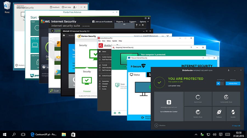Screen dimensions: 247x138
Task: Click the Bitdefender B logo tile
Action: coord(169,102)
